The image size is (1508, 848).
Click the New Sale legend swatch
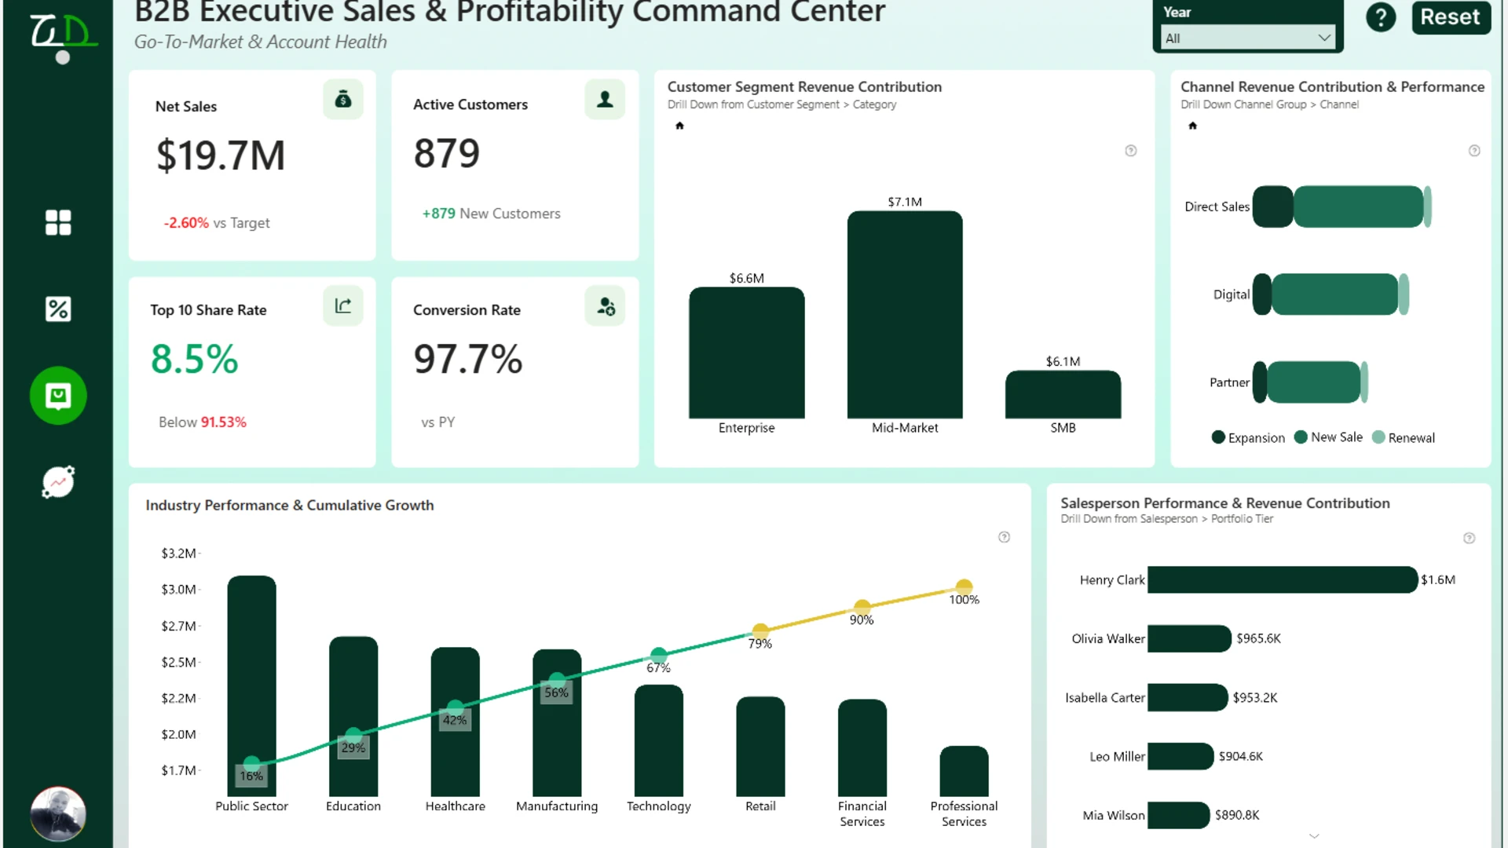click(x=1301, y=437)
